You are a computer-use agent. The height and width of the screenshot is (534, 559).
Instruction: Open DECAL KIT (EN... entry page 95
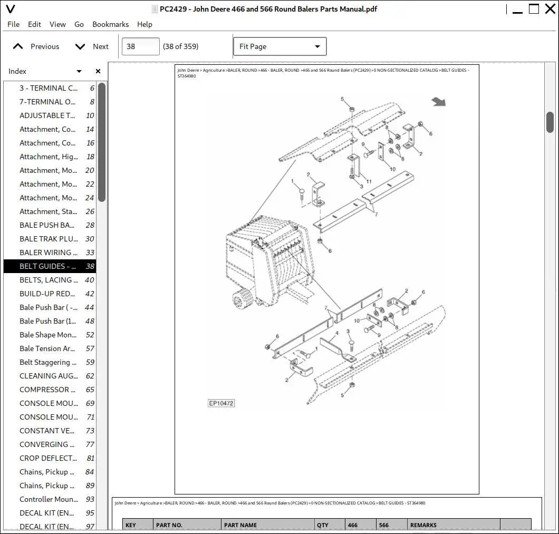(x=50, y=513)
